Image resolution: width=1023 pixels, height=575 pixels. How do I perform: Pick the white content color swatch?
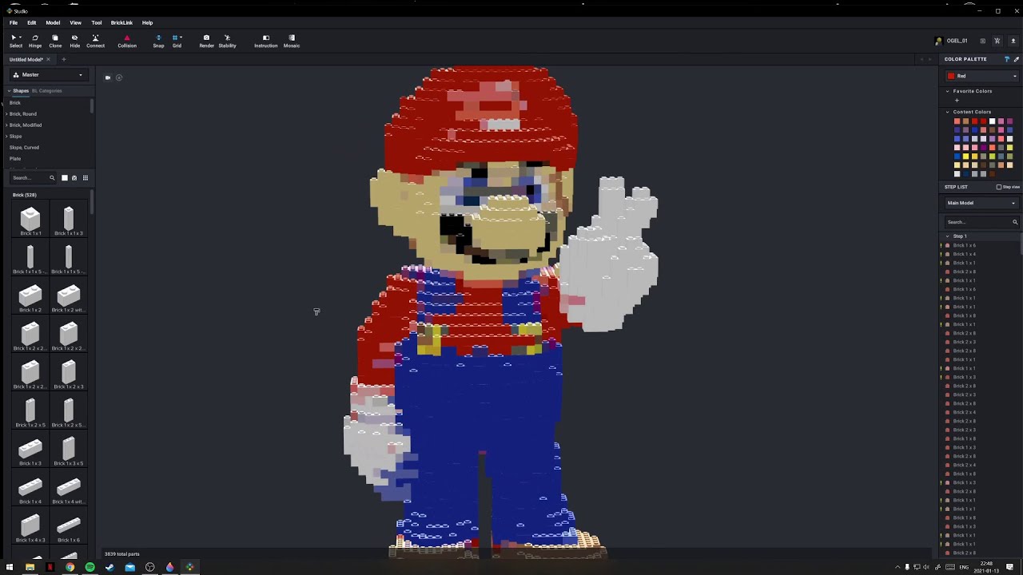pyautogui.click(x=992, y=121)
